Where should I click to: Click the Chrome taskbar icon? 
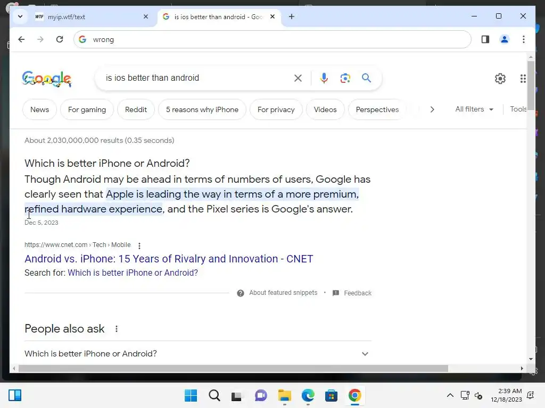(x=355, y=395)
